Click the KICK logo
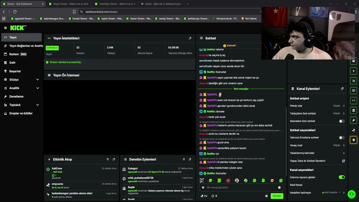This screenshot has height=202, width=359. [x=19, y=28]
